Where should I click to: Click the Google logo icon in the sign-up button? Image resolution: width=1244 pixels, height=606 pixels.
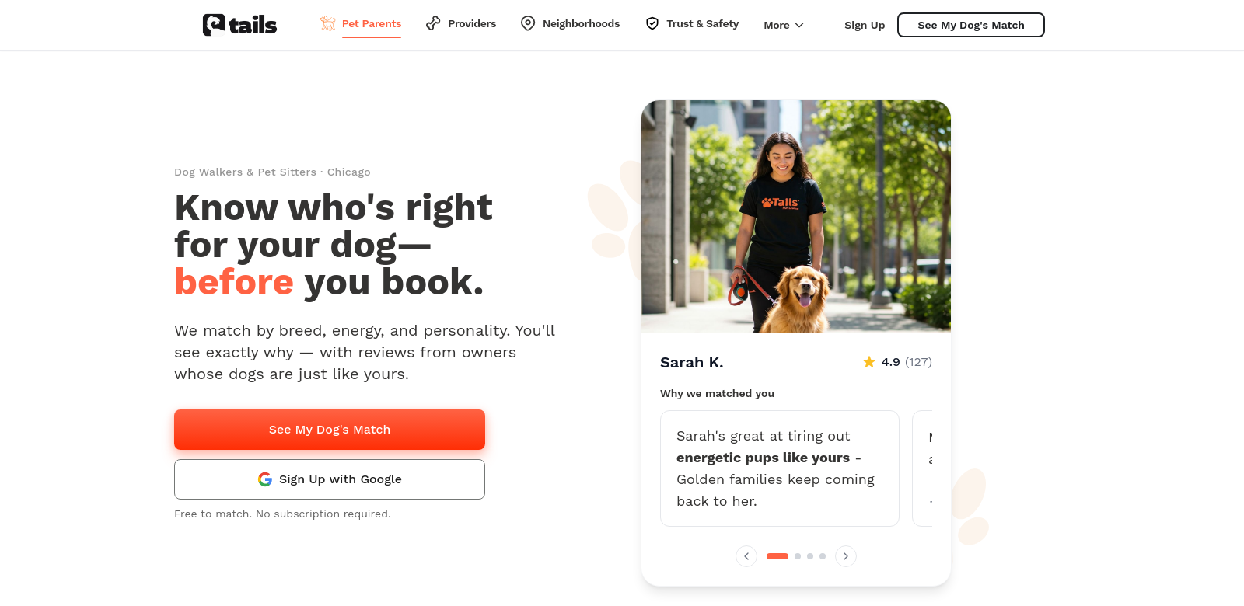tap(265, 479)
